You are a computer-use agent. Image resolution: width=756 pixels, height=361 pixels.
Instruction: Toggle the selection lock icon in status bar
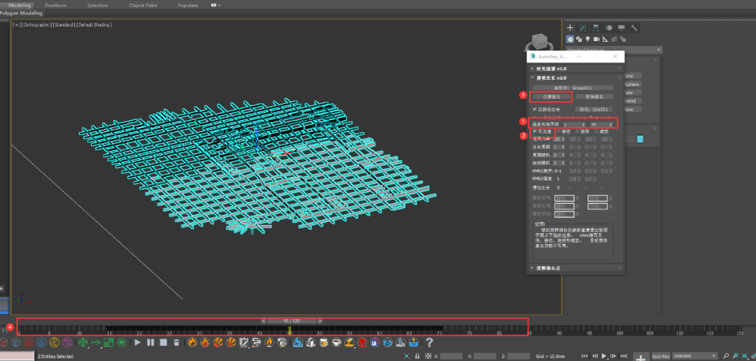pyautogui.click(x=417, y=356)
